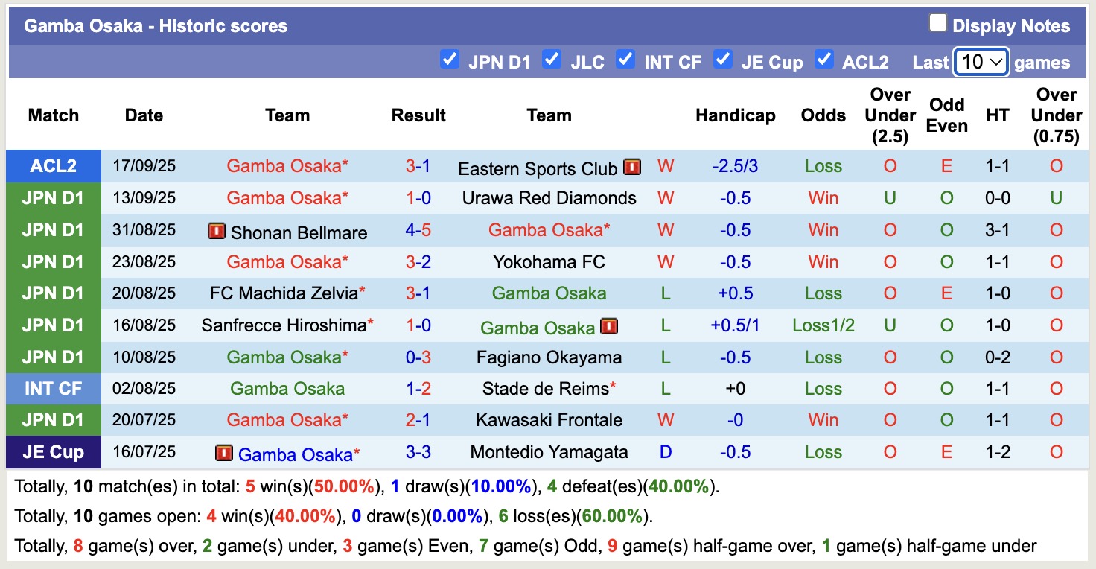
Task: Select the ACL2 competition badge
Action: click(x=53, y=166)
